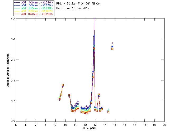
Task: Click the x-axis tick label 9
Action: (x=55, y=125)
